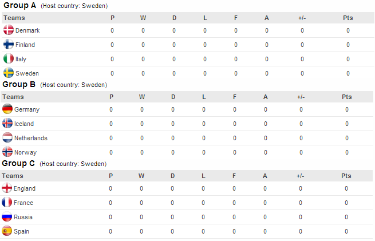The width and height of the screenshot is (375, 241).
Task: Click the Group C heading
Action: (19, 163)
